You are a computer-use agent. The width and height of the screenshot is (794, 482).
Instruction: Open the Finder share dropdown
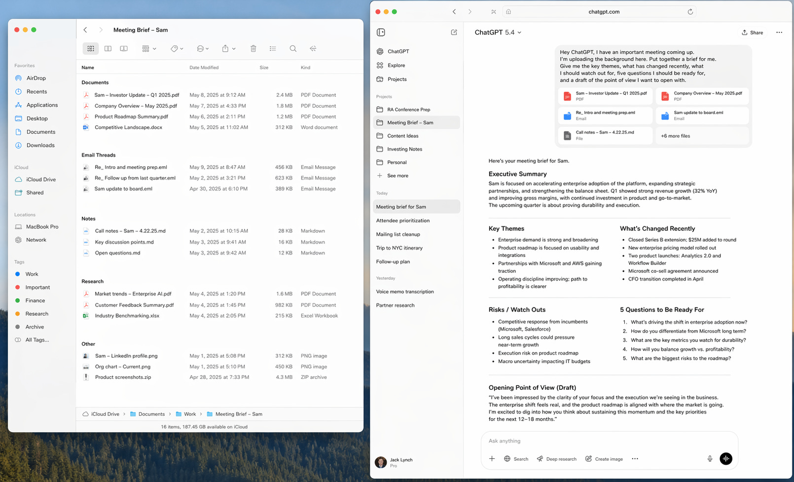(x=228, y=48)
